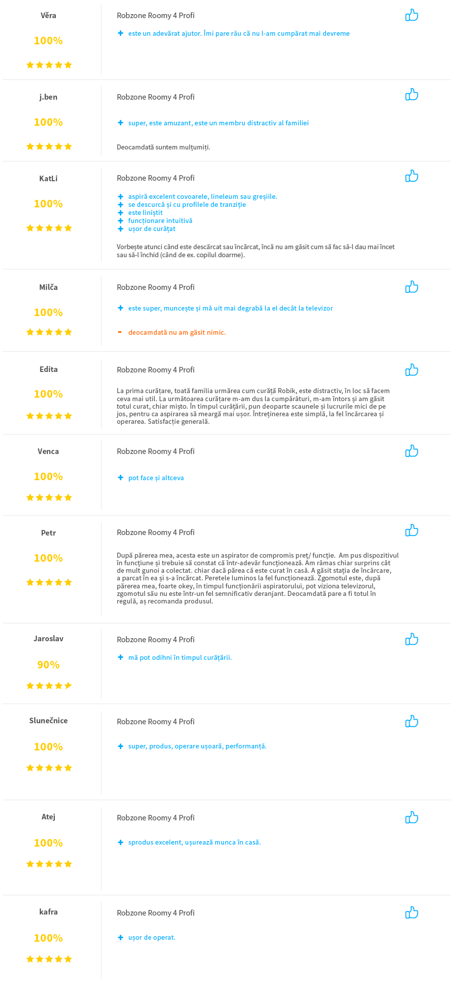This screenshot has width=453, height=984.
Task: Open product title in Edita's review
Action: (156, 370)
